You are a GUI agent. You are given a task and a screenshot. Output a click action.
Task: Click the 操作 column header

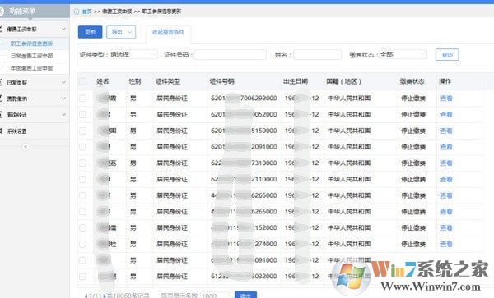click(445, 81)
